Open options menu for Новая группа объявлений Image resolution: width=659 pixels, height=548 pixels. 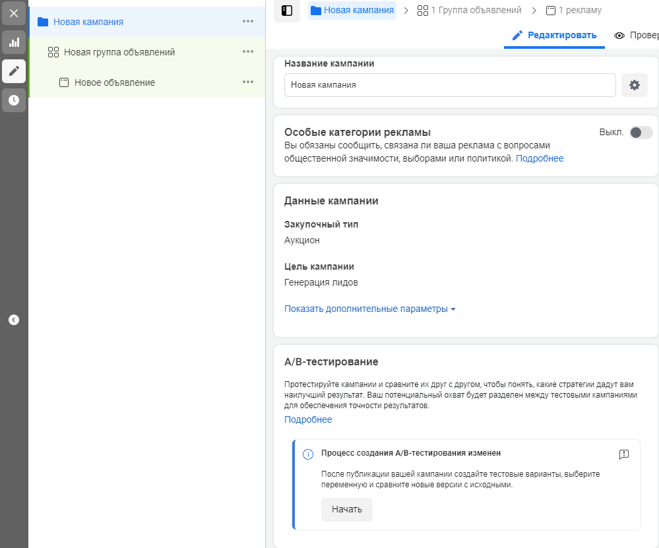click(x=248, y=52)
